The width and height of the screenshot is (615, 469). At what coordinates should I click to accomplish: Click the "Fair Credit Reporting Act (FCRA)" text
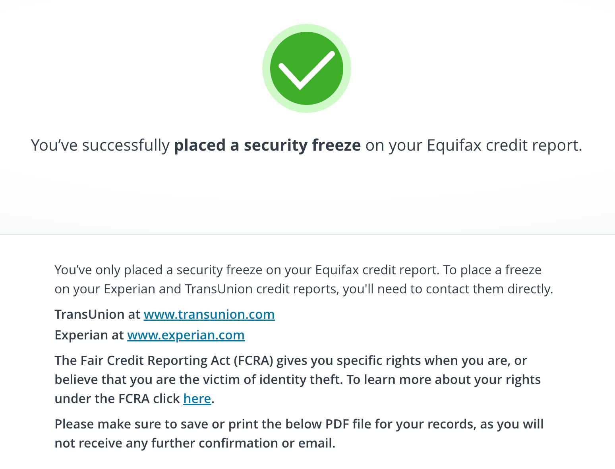click(164, 360)
